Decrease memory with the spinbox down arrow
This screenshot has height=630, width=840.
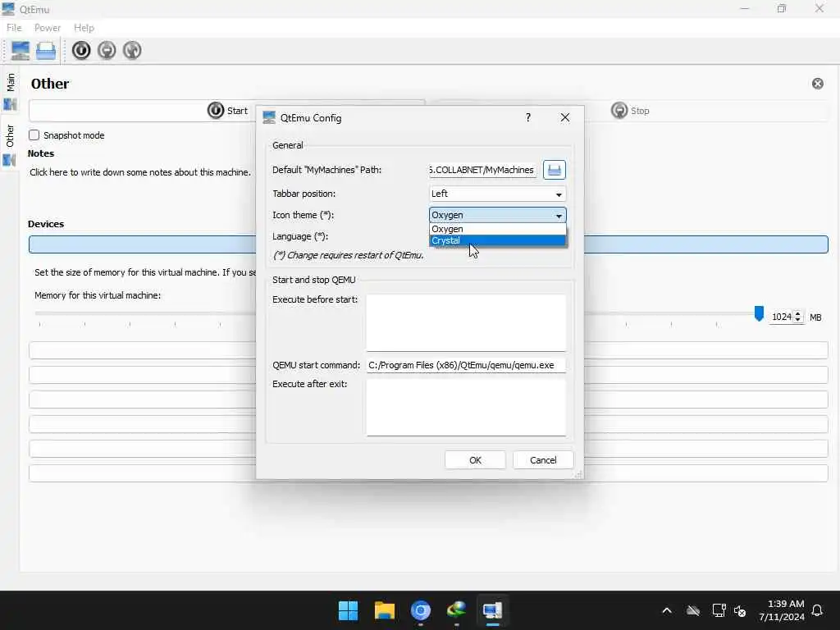(797, 320)
